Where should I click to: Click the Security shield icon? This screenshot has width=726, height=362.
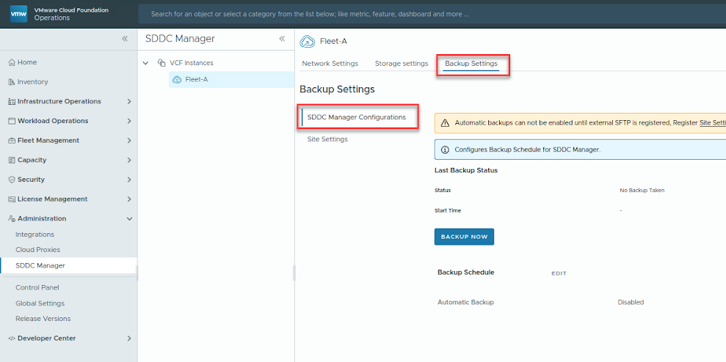tap(11, 180)
